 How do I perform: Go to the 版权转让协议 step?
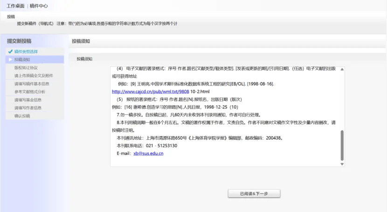tap(26, 68)
